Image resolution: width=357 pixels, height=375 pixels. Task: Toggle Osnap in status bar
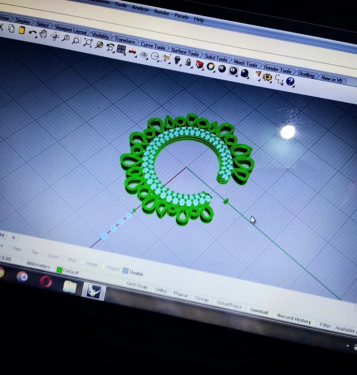202,299
